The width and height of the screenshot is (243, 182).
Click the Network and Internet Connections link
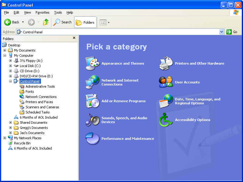click(120, 82)
